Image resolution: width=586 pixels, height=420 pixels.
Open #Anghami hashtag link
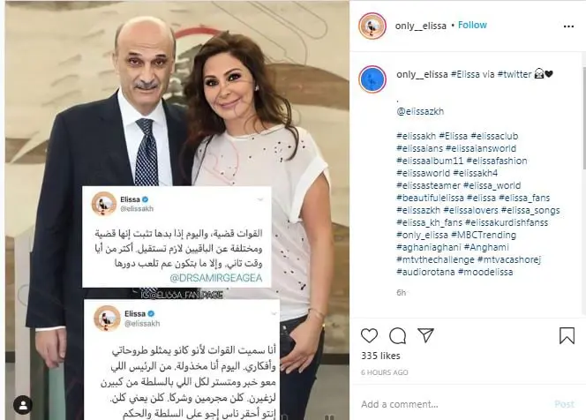[x=486, y=247]
